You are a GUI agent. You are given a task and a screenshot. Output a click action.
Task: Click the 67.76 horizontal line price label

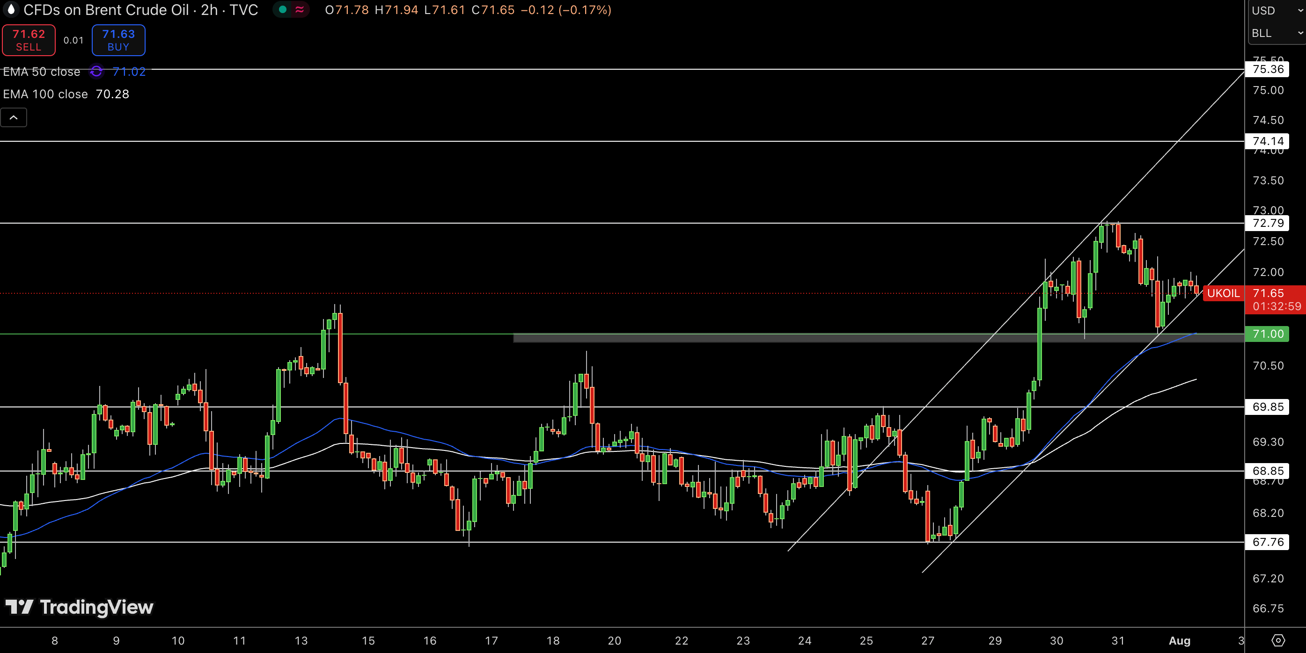pyautogui.click(x=1267, y=543)
